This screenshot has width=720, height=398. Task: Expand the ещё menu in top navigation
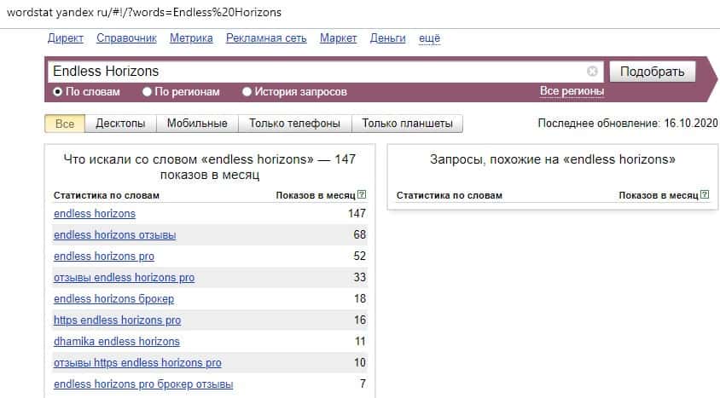point(429,38)
